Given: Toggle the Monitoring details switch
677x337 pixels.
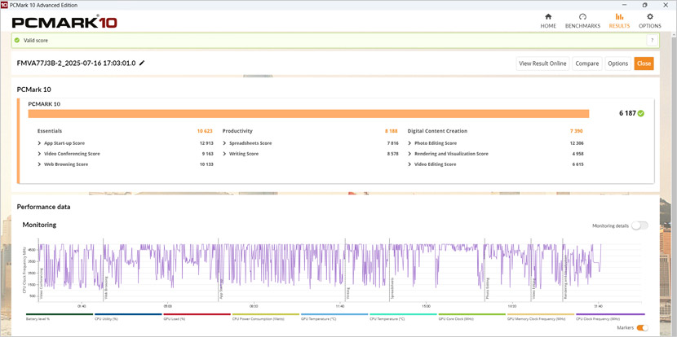Looking at the screenshot, I should tap(639, 225).
